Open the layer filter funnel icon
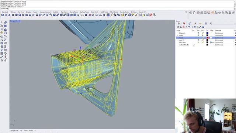236x133 pixels. [195, 27]
